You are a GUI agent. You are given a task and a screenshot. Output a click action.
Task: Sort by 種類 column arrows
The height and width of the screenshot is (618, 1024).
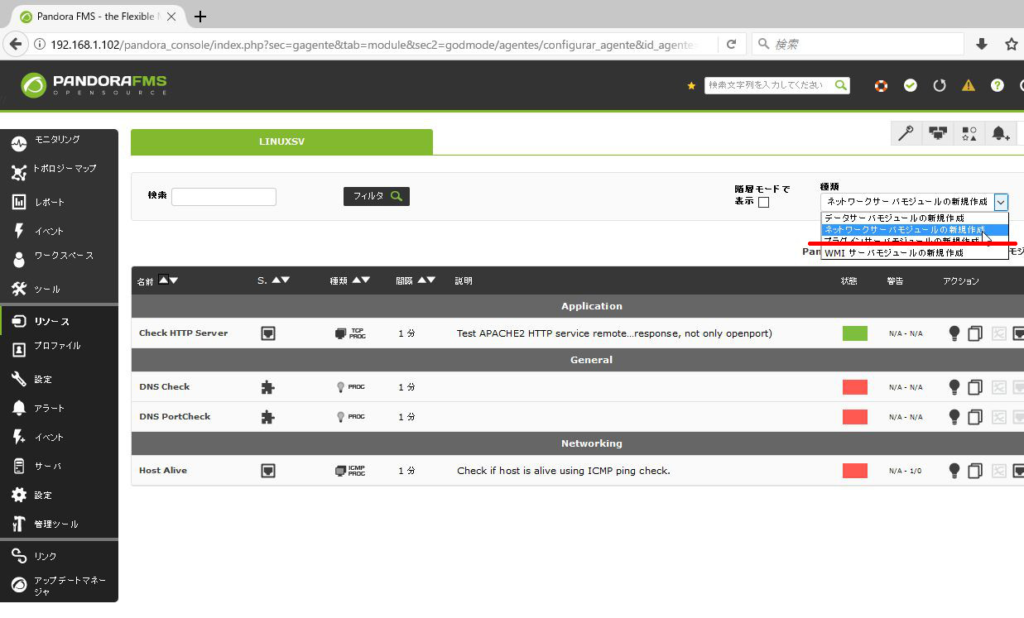tap(360, 280)
